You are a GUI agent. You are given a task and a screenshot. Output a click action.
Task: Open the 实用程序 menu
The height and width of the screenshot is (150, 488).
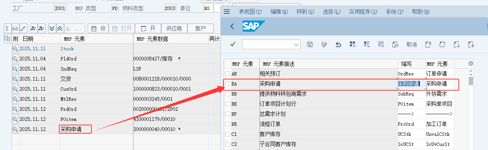coord(363,12)
